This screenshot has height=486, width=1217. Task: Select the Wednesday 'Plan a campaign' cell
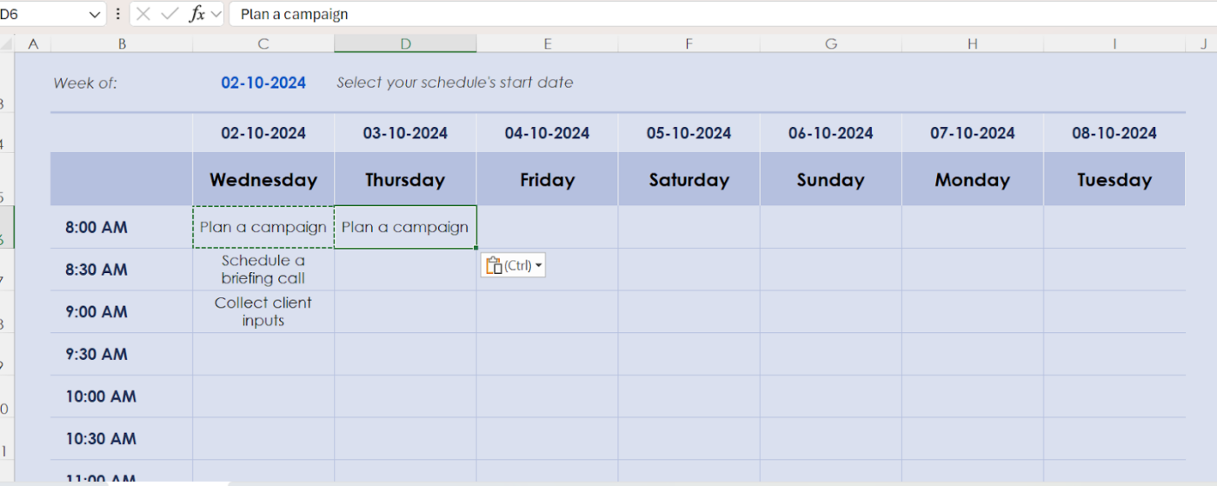pos(263,227)
